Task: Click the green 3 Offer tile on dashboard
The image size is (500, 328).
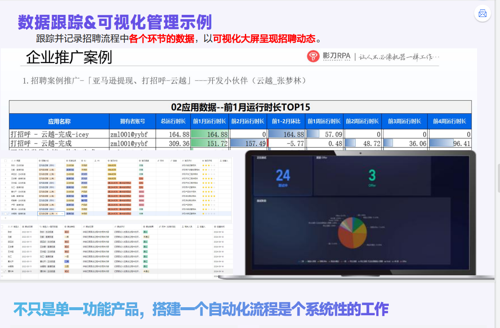Action: [x=372, y=176]
